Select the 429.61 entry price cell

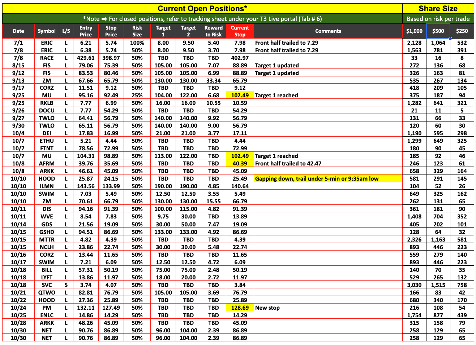coord(86,58)
